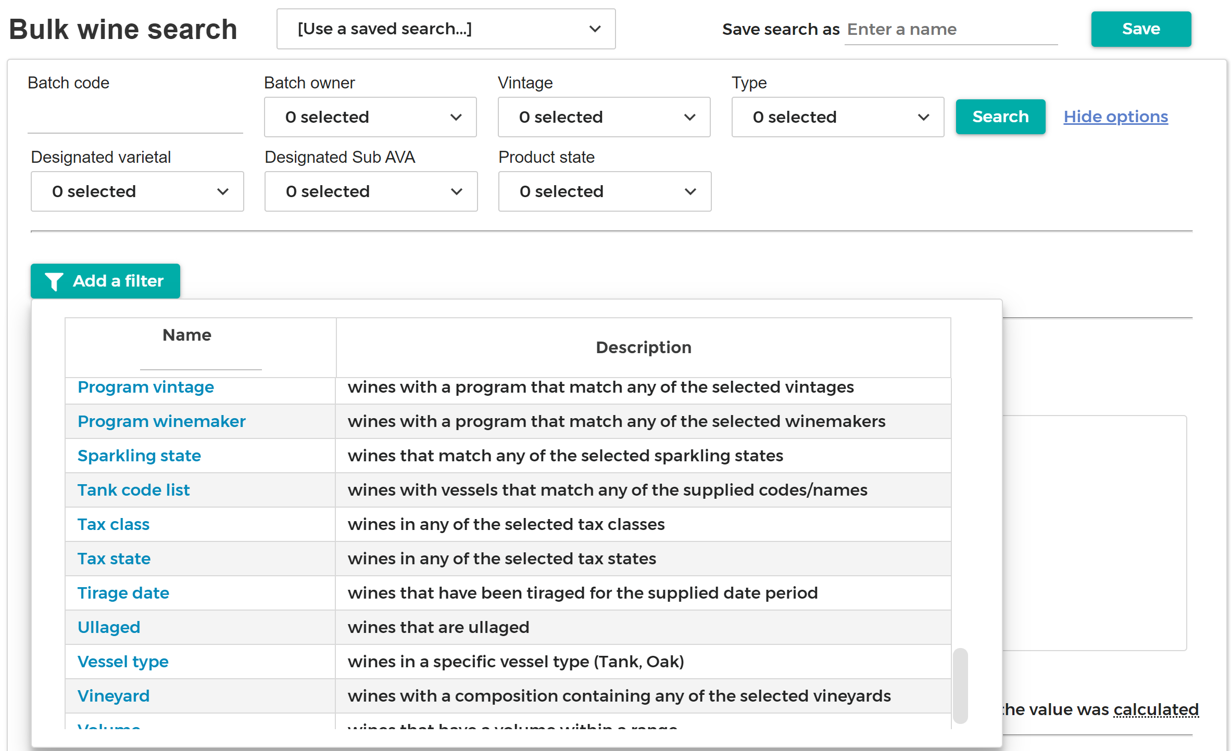Screen dimensions: 1231x751
Task: Click the Hide options link
Action: click(x=1116, y=116)
